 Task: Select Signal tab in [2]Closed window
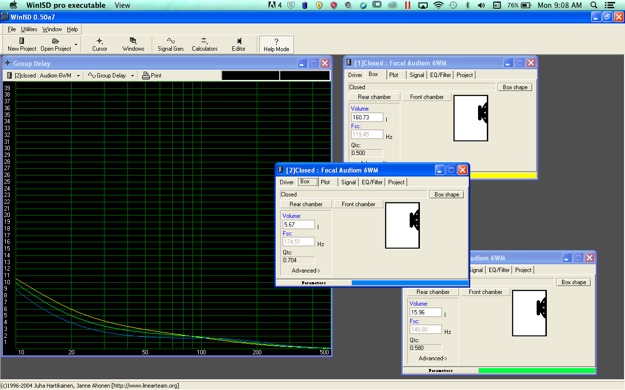pos(349,182)
